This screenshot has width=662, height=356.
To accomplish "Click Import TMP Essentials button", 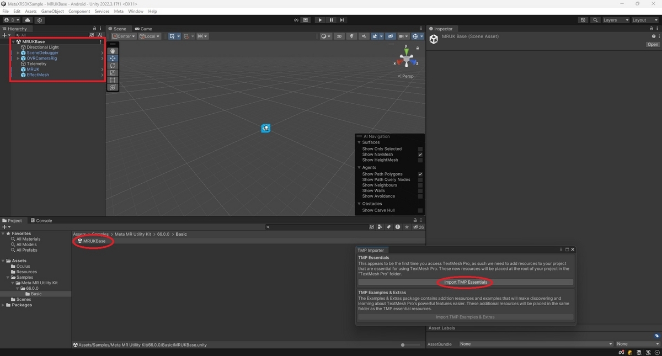I will pos(466,282).
